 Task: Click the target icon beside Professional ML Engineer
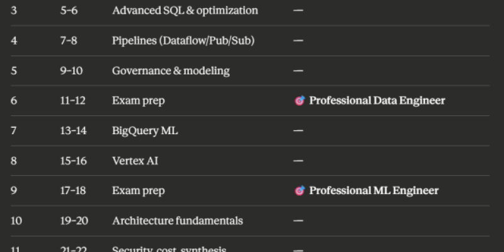point(300,191)
